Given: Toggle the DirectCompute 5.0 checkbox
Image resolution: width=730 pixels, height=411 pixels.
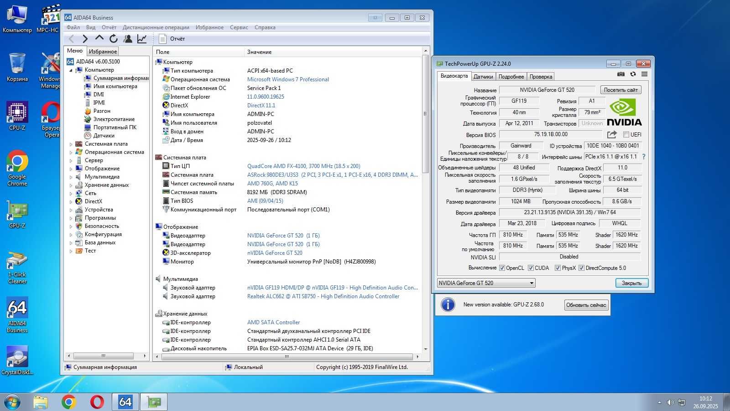Looking at the screenshot, I should (x=581, y=268).
